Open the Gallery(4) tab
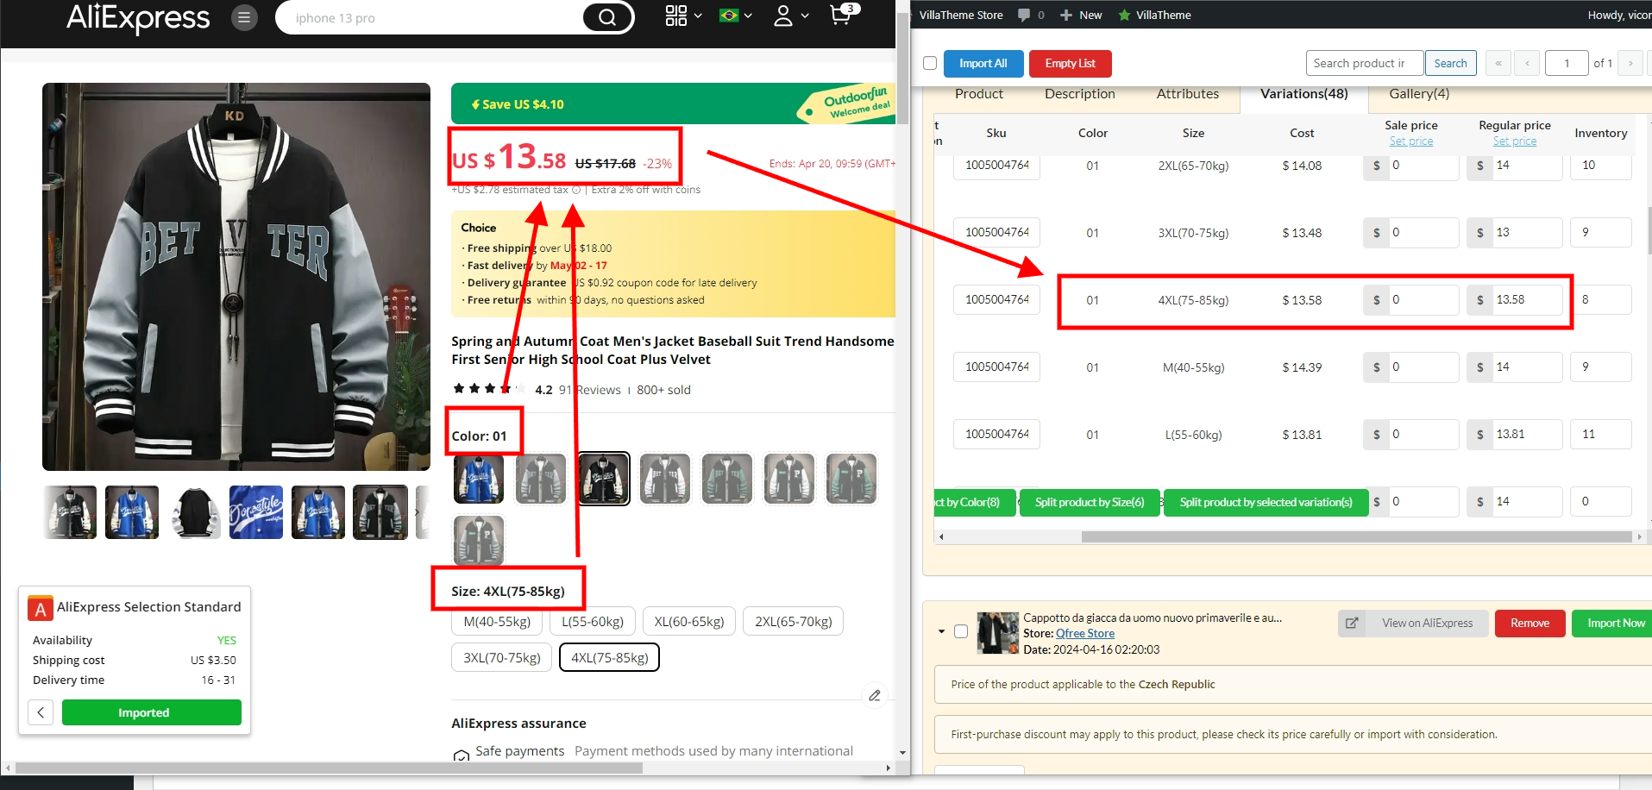1652x790 pixels. 1419,94
